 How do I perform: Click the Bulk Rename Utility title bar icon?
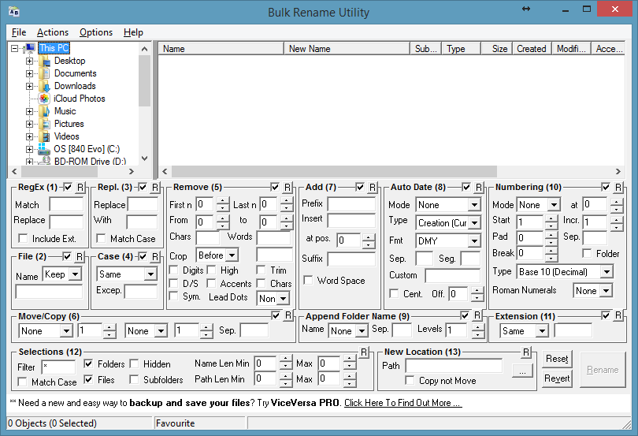pyautogui.click(x=14, y=11)
